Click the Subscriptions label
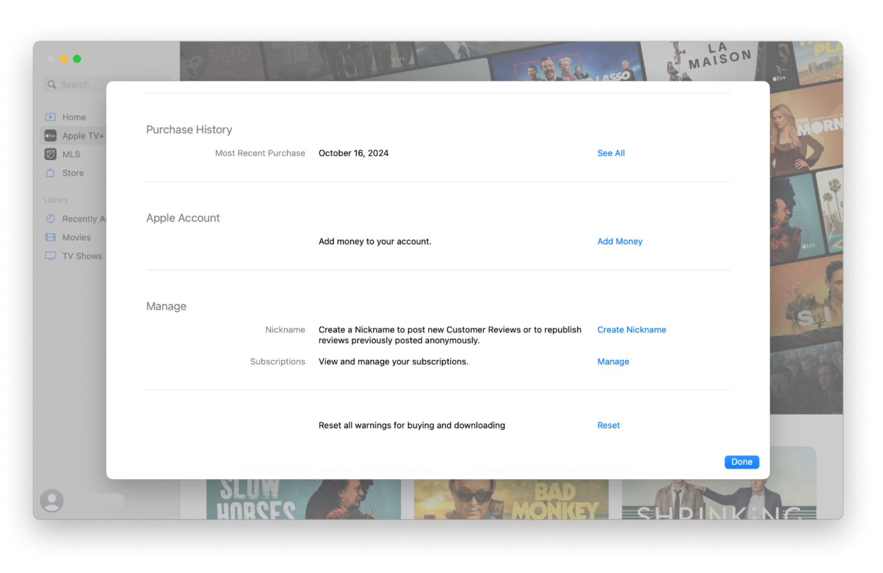The width and height of the screenshot is (883, 573). [x=277, y=362]
